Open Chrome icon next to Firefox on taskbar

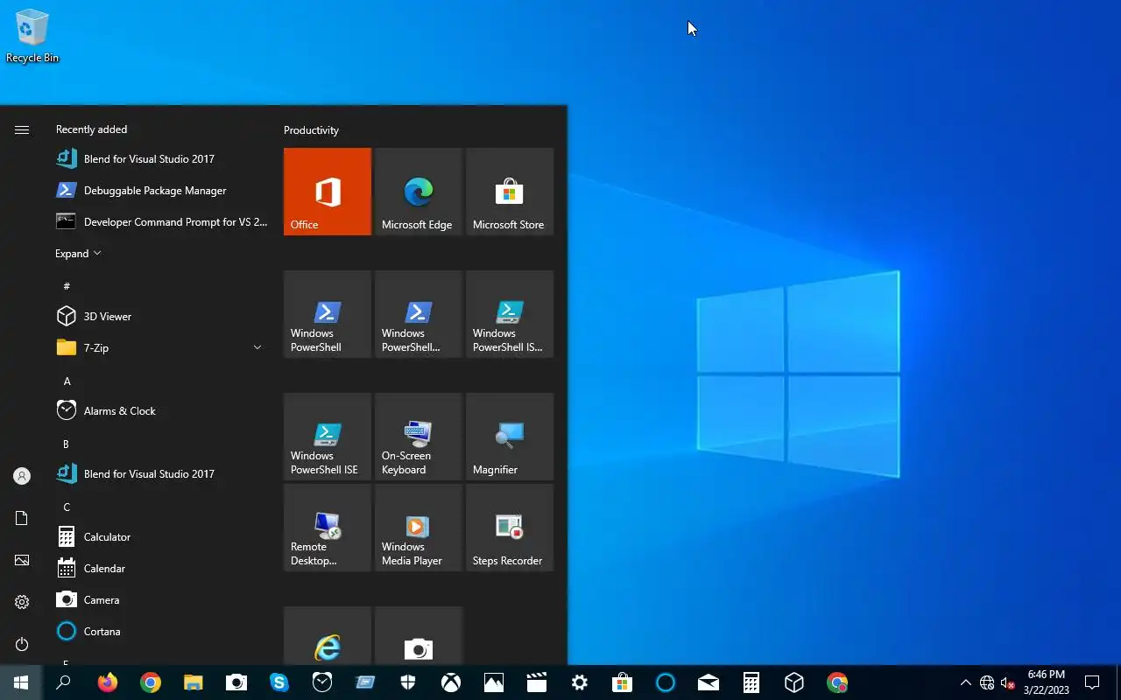(151, 682)
